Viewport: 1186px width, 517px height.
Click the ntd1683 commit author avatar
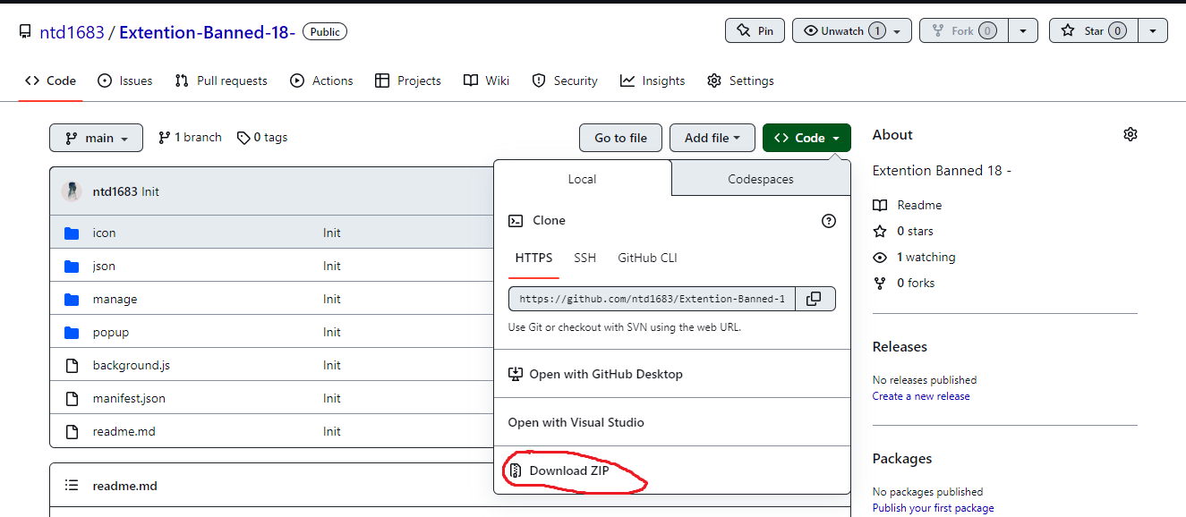[x=72, y=191]
